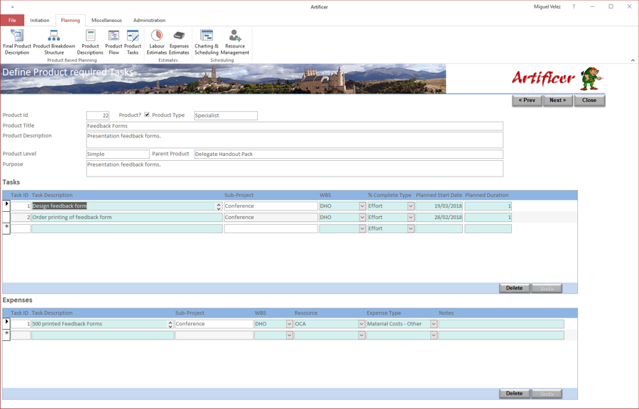Image resolution: width=639 pixels, height=409 pixels.
Task: Click scroll spinner in Design feedback form field
Action: 219,206
